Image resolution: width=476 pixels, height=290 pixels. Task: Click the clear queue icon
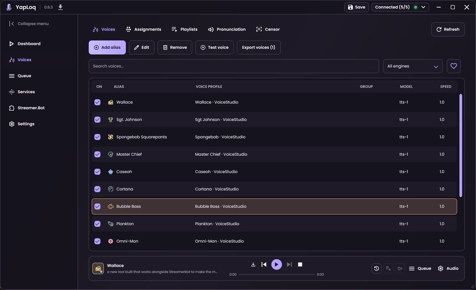coord(388,269)
